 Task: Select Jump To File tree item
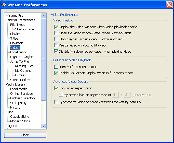pyautogui.click(x=19, y=61)
